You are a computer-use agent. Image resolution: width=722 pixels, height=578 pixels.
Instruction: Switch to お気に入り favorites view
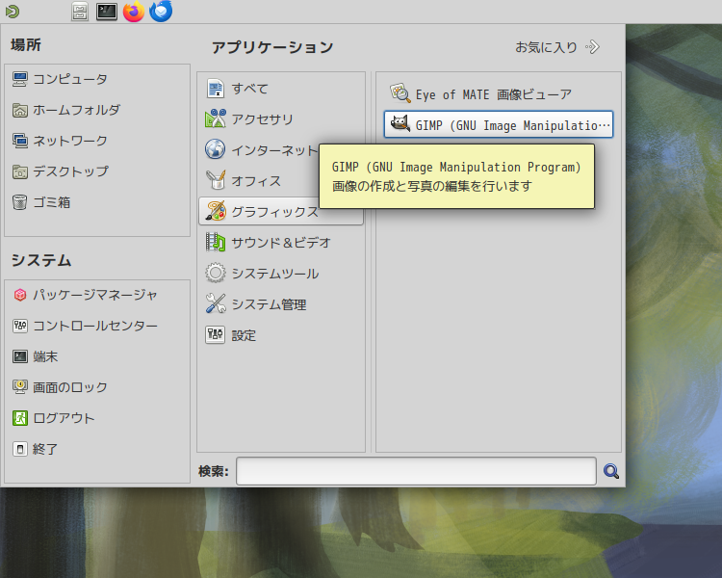point(557,47)
